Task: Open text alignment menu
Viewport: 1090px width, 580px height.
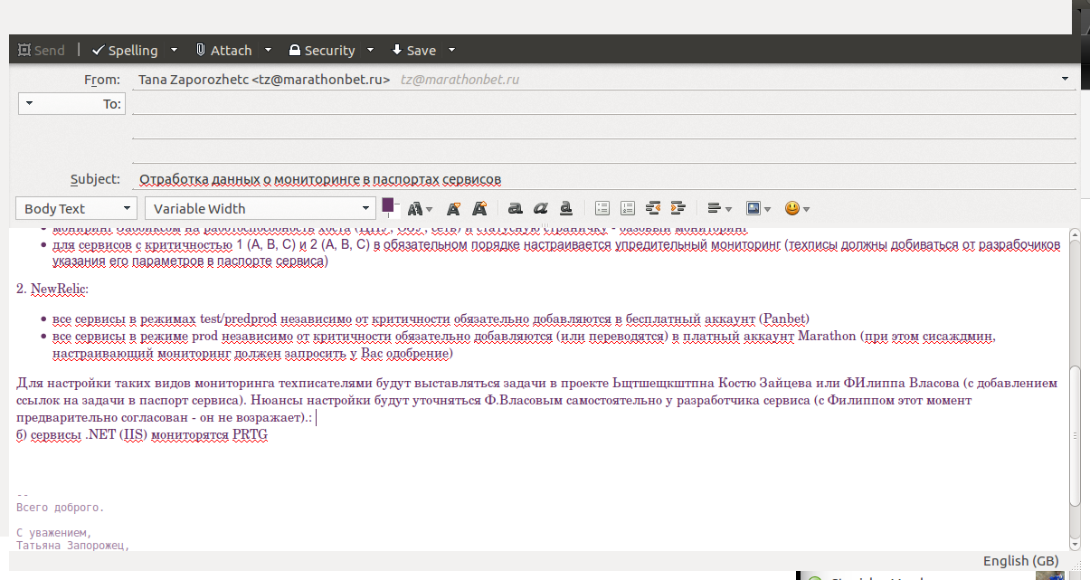Action: pyautogui.click(x=720, y=208)
